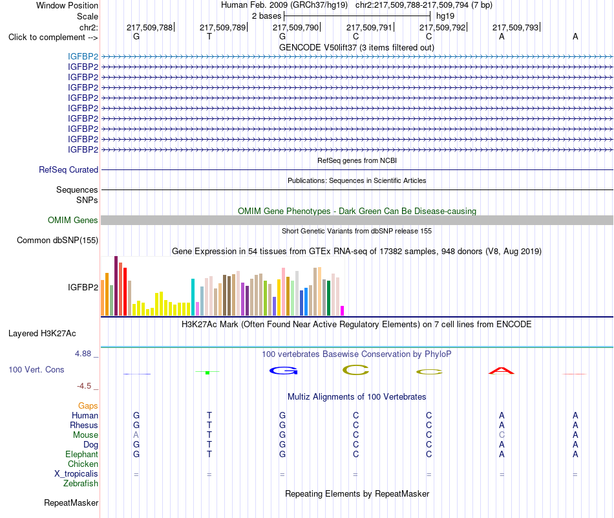The width and height of the screenshot is (614, 518).
Task: Click the gray OMIM Genes bar
Action: pyautogui.click(x=357, y=221)
